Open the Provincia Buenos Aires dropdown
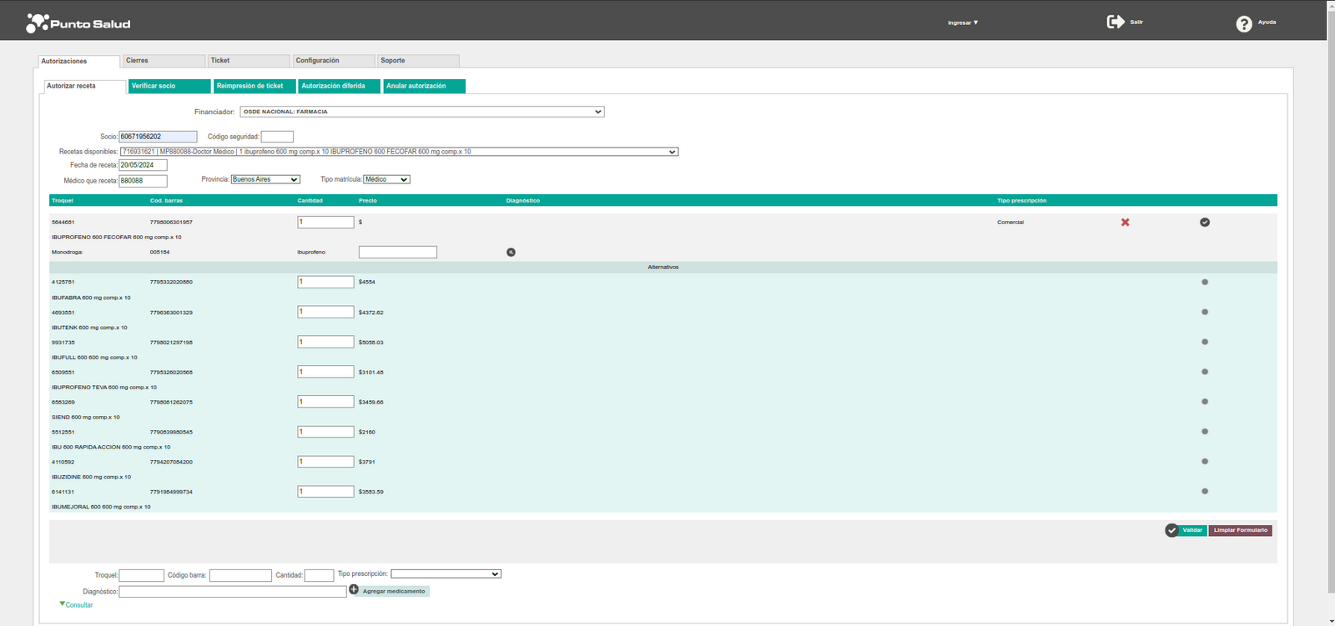 [x=265, y=179]
